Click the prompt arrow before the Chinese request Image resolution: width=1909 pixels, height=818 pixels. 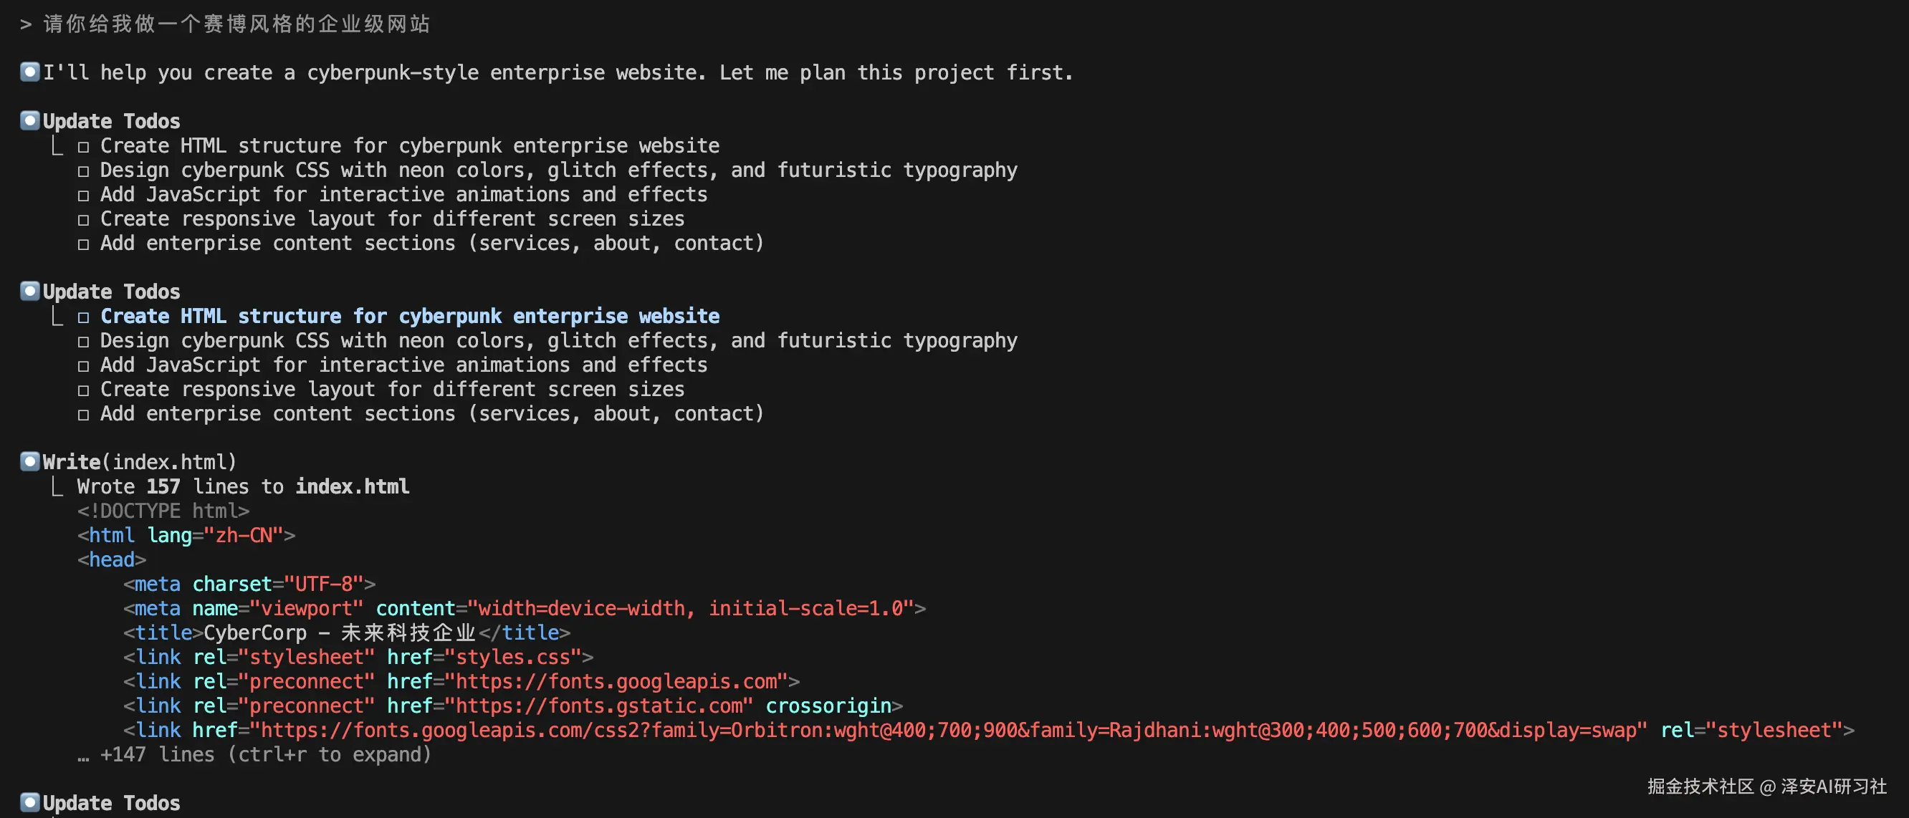pyautogui.click(x=26, y=24)
